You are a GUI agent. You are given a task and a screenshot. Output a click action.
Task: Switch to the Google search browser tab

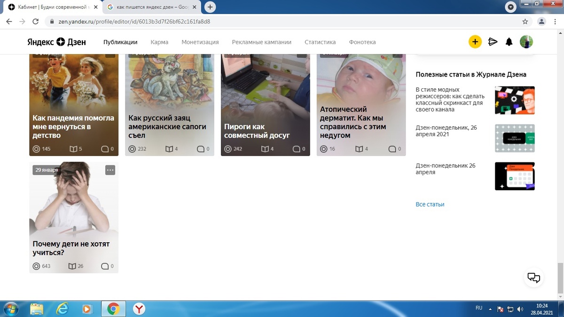[x=153, y=7]
